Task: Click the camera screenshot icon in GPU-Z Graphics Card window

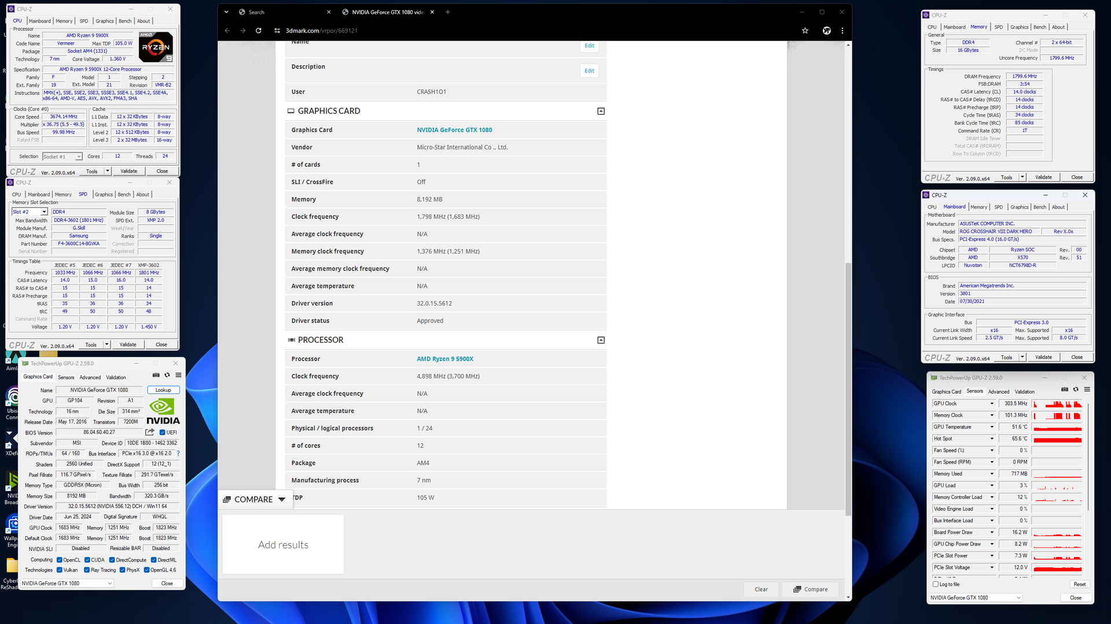Action: 156,375
